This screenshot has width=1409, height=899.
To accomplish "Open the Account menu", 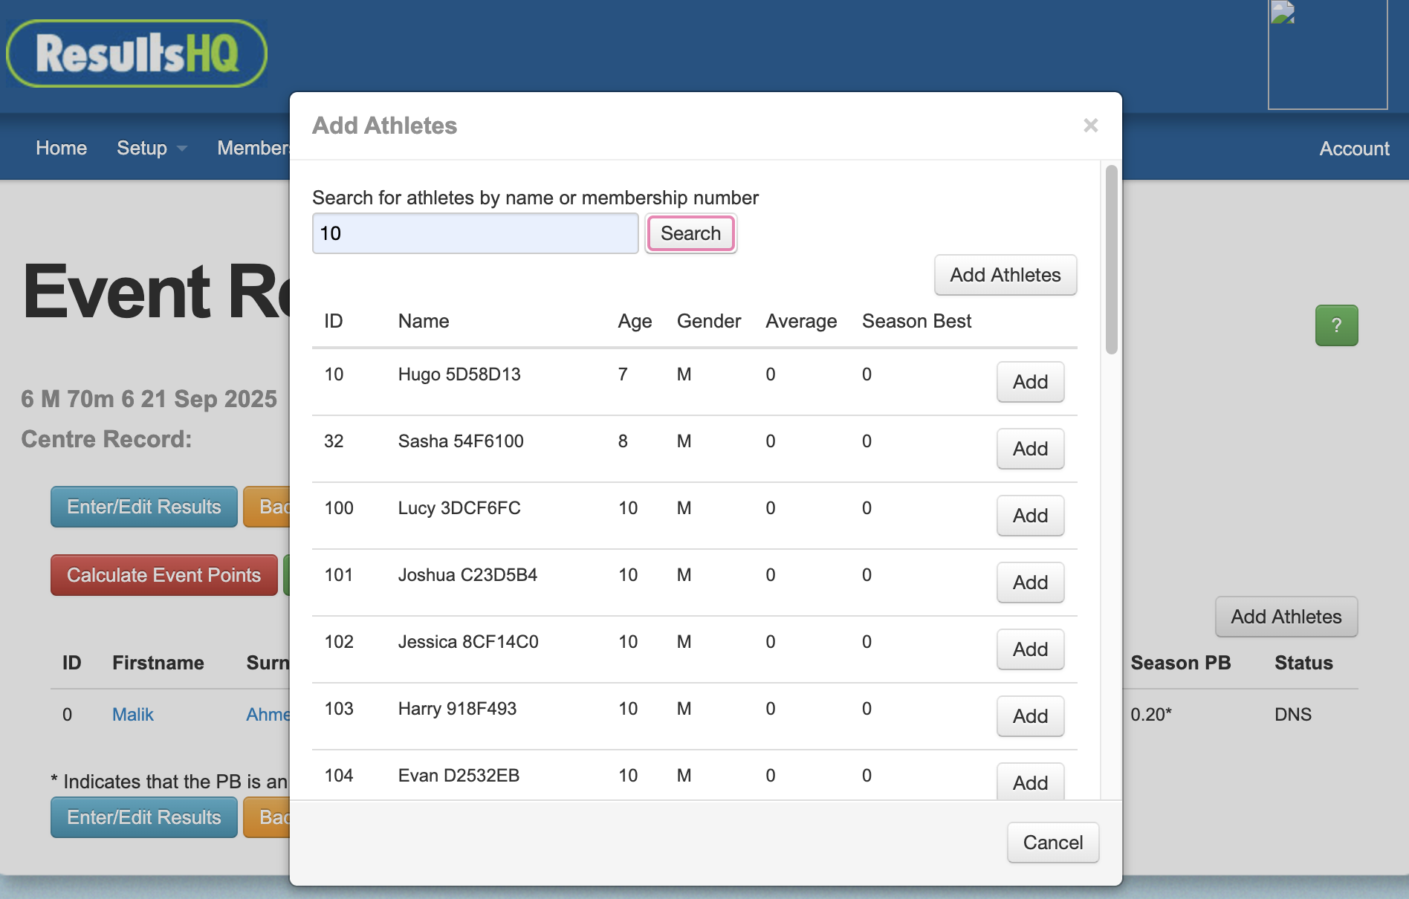I will click(x=1354, y=149).
